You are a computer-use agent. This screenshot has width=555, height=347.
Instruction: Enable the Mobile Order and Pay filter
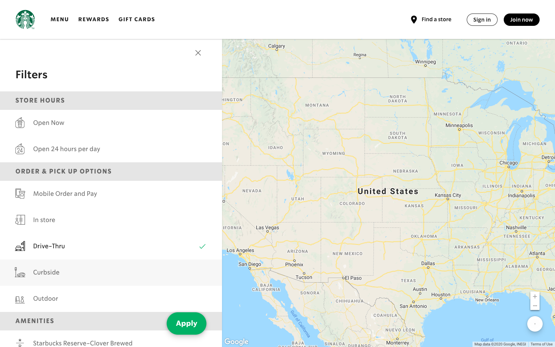click(x=111, y=194)
